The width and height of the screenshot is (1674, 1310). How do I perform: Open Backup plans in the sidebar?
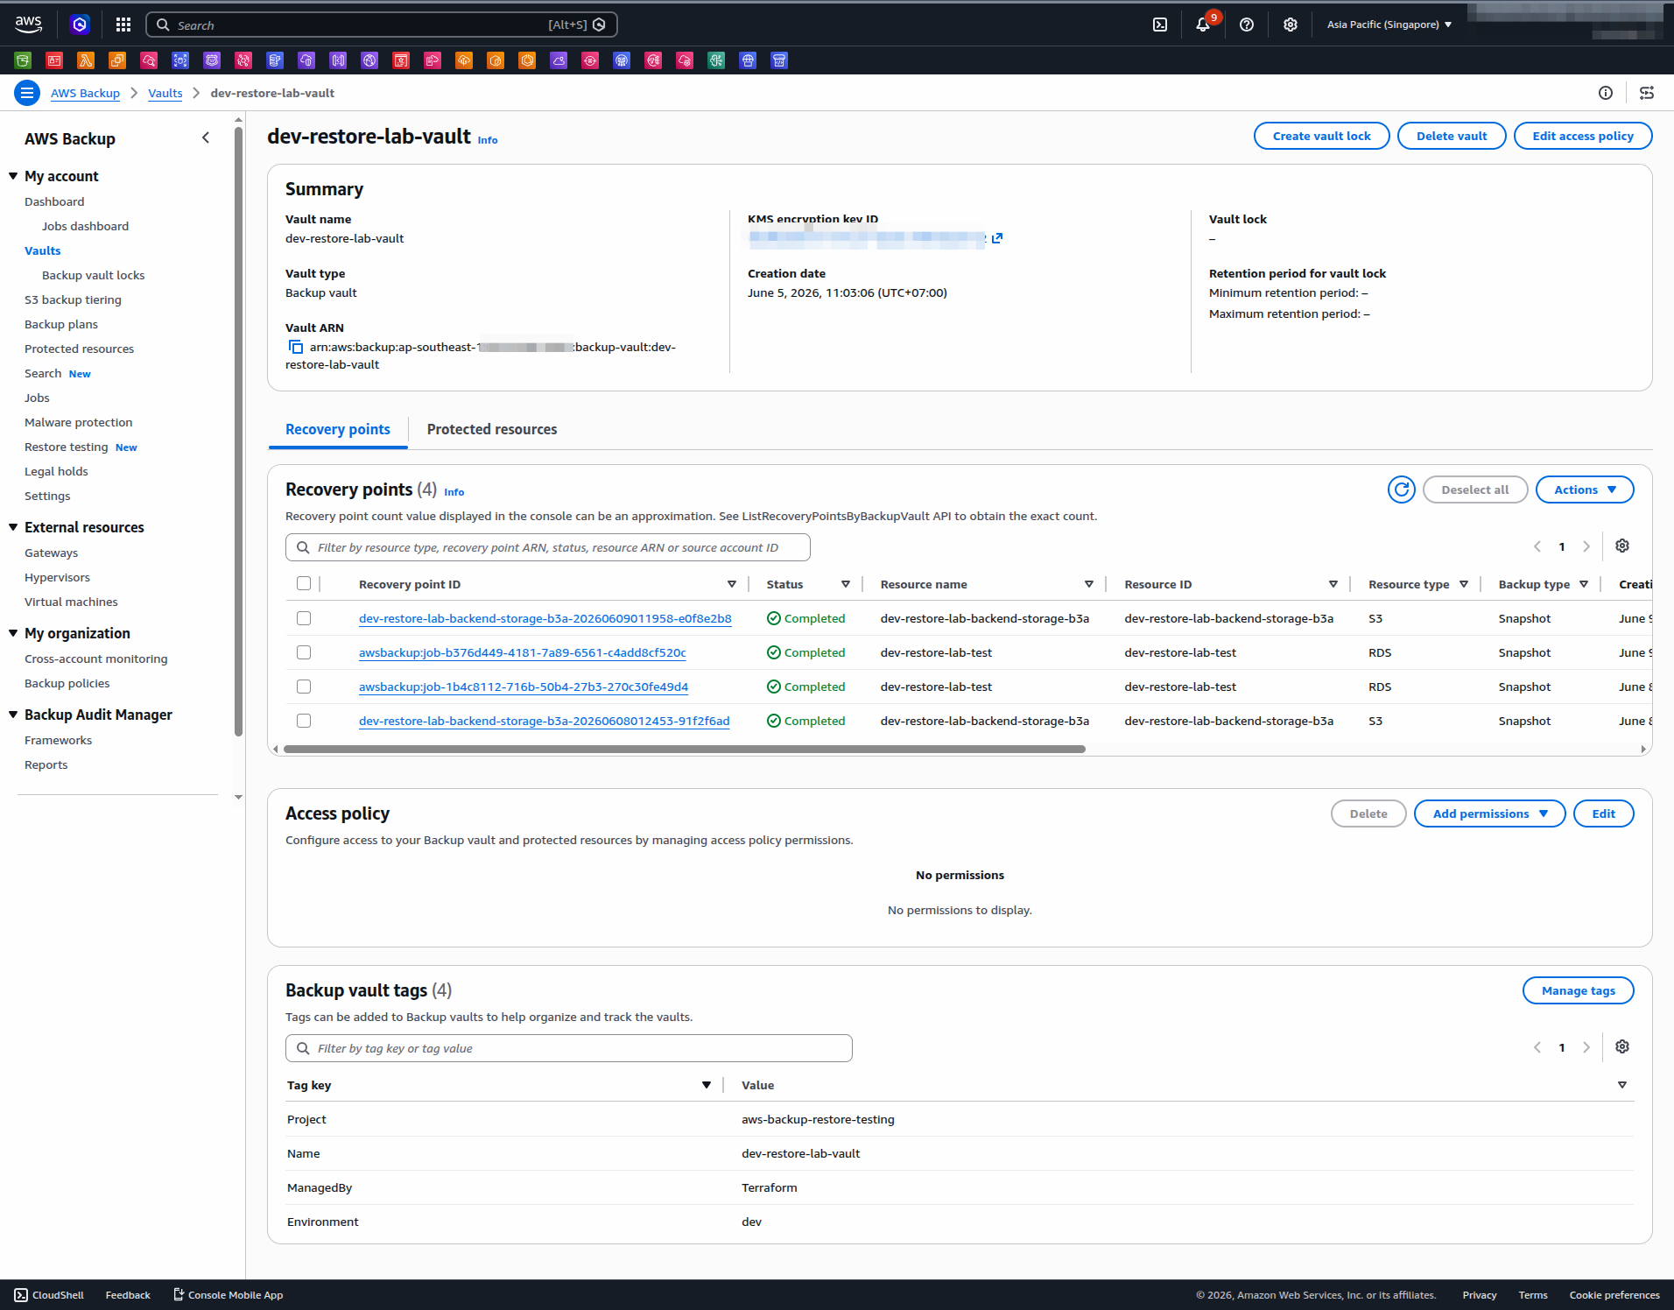(61, 324)
